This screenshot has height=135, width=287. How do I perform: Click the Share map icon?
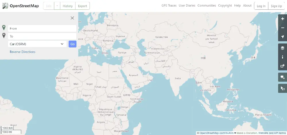[x=282, y=66]
